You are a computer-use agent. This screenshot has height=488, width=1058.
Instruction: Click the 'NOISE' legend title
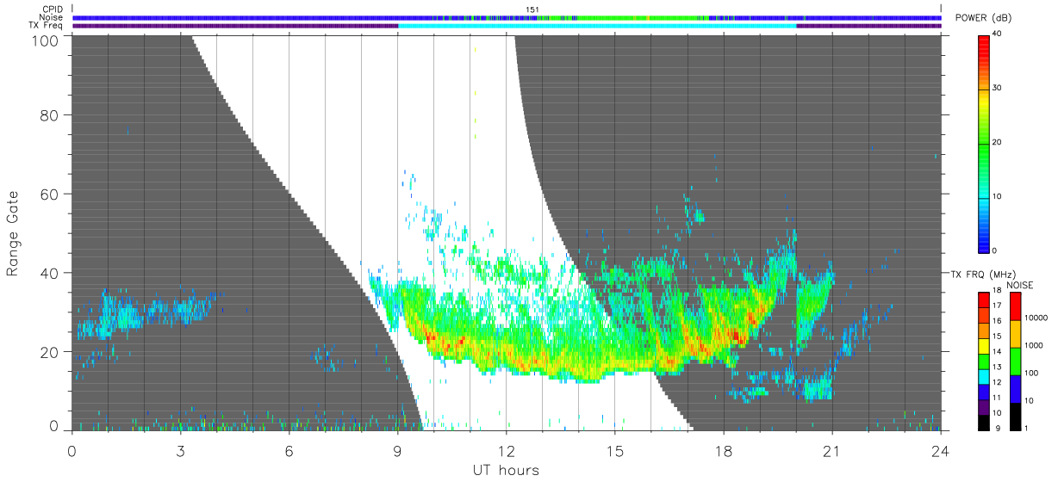pos(1020,285)
